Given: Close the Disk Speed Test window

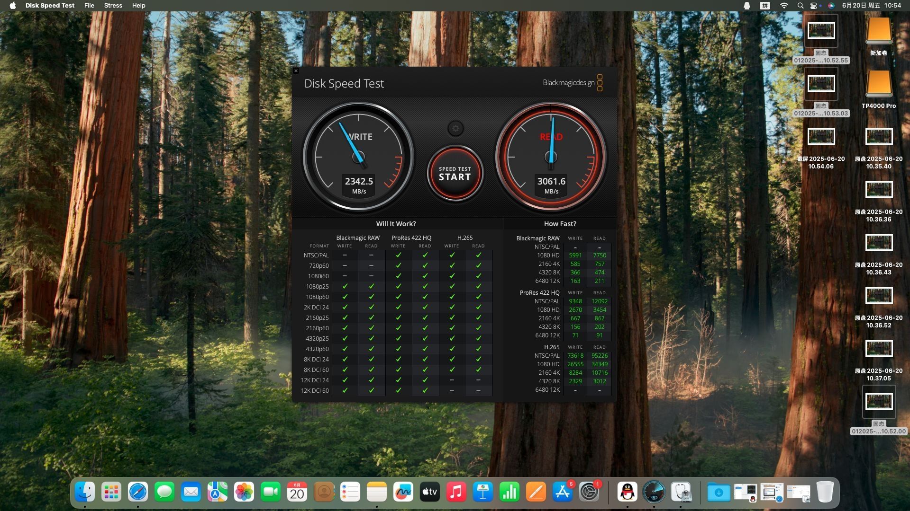Looking at the screenshot, I should click(296, 71).
